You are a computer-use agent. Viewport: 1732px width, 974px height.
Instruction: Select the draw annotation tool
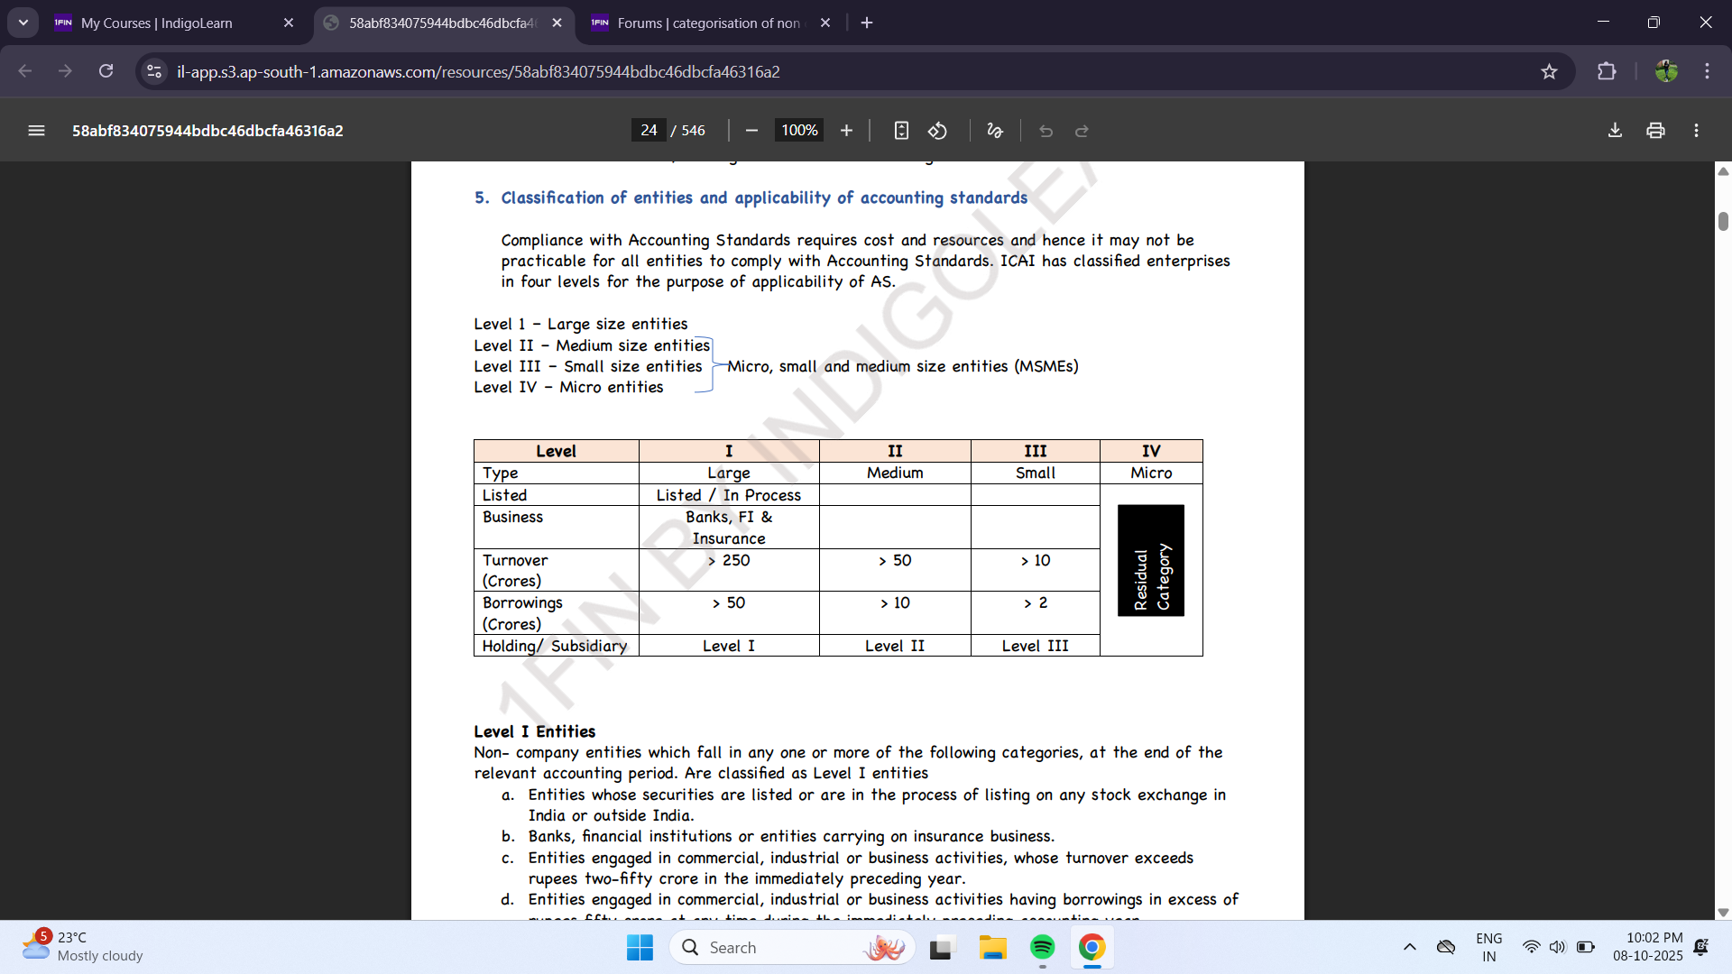coord(995,131)
